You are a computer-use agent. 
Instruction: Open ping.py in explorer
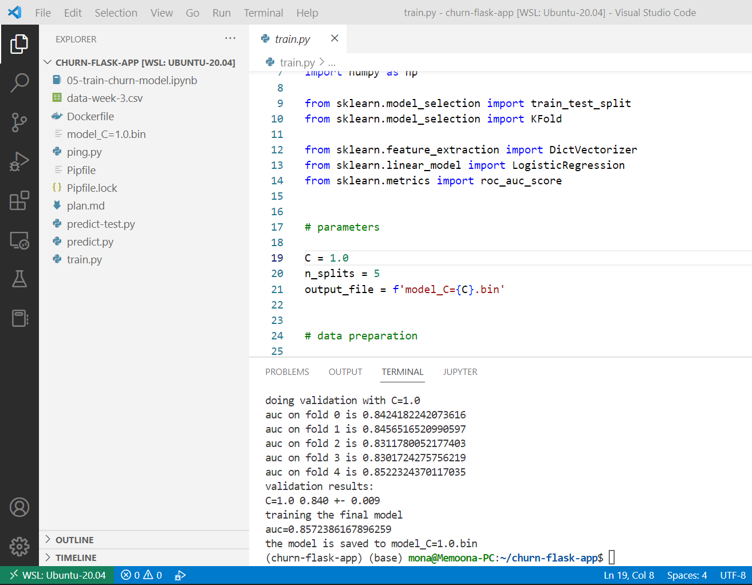(x=144, y=152)
